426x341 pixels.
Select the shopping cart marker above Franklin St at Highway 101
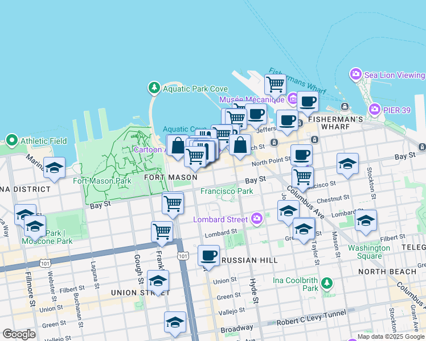(162, 234)
